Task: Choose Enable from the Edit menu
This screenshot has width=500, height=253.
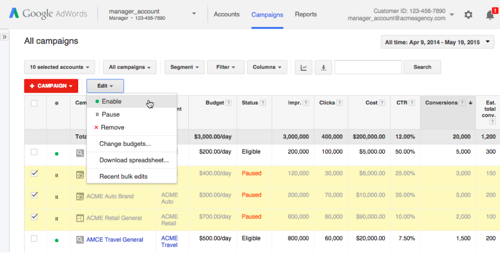Action: pos(132,102)
